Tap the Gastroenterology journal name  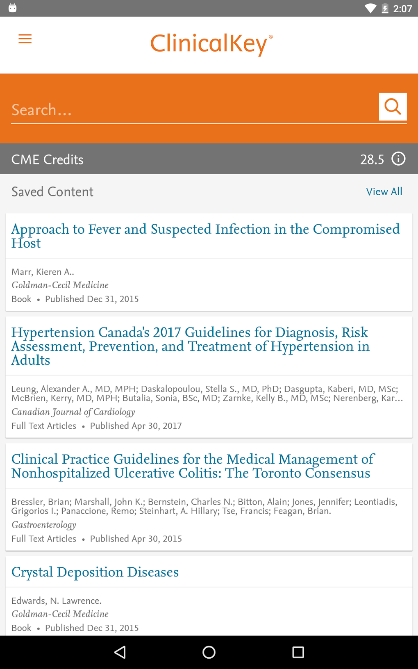pyautogui.click(x=44, y=525)
